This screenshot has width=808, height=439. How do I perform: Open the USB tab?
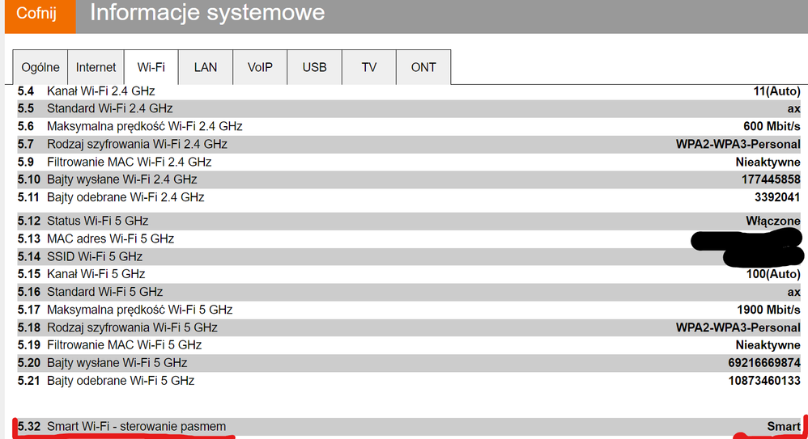(x=314, y=67)
